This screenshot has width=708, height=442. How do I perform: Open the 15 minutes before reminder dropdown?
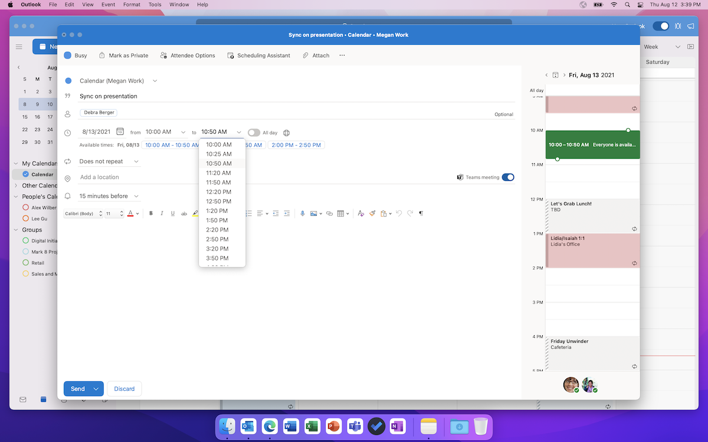click(109, 196)
